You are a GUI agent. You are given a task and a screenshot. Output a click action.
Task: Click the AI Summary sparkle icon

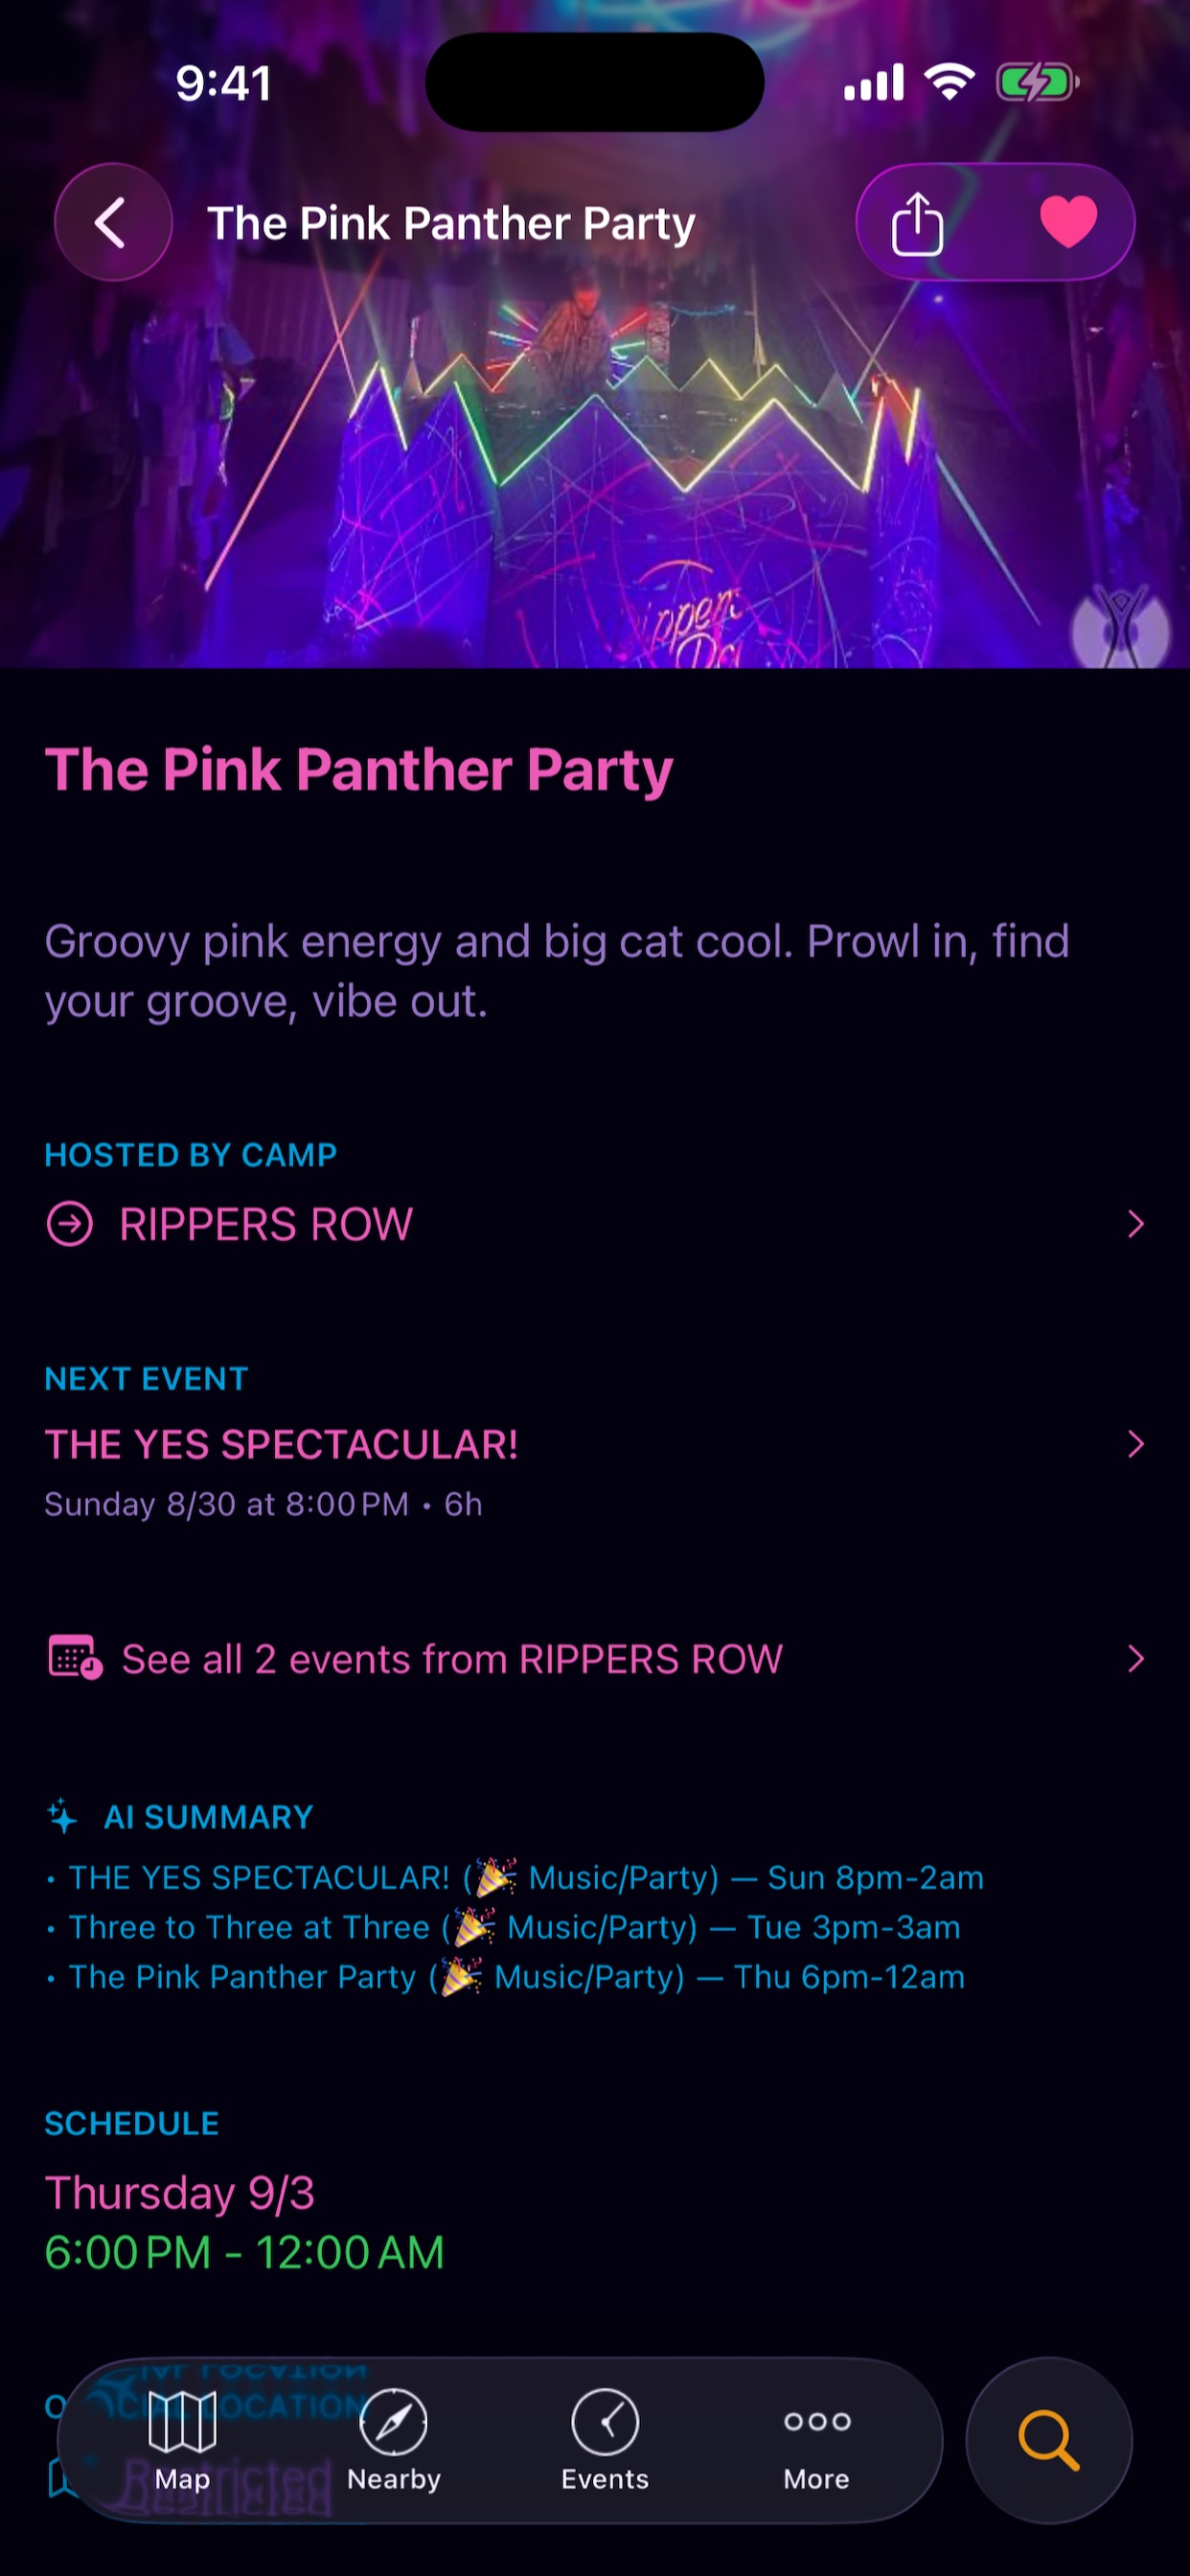pos(62,1816)
